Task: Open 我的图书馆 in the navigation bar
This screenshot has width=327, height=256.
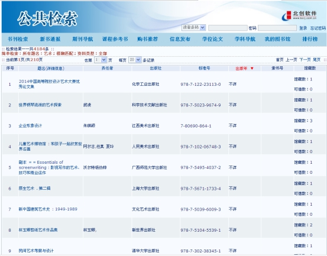Action: 277,39
